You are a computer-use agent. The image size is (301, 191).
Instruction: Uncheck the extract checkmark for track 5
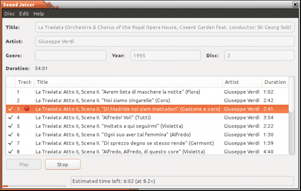pyautogui.click(x=10, y=126)
